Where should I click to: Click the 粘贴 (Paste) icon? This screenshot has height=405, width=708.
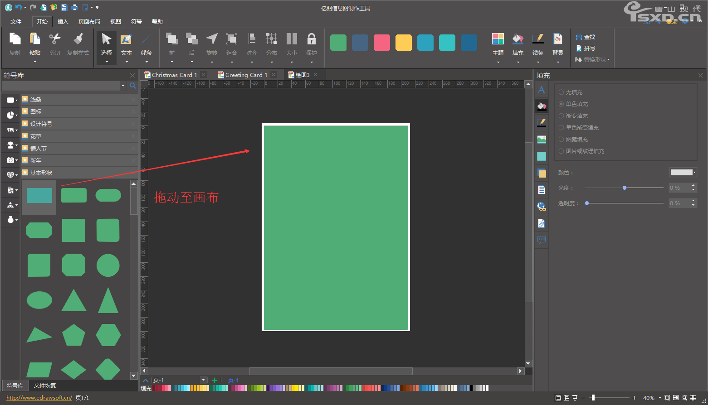click(x=35, y=39)
